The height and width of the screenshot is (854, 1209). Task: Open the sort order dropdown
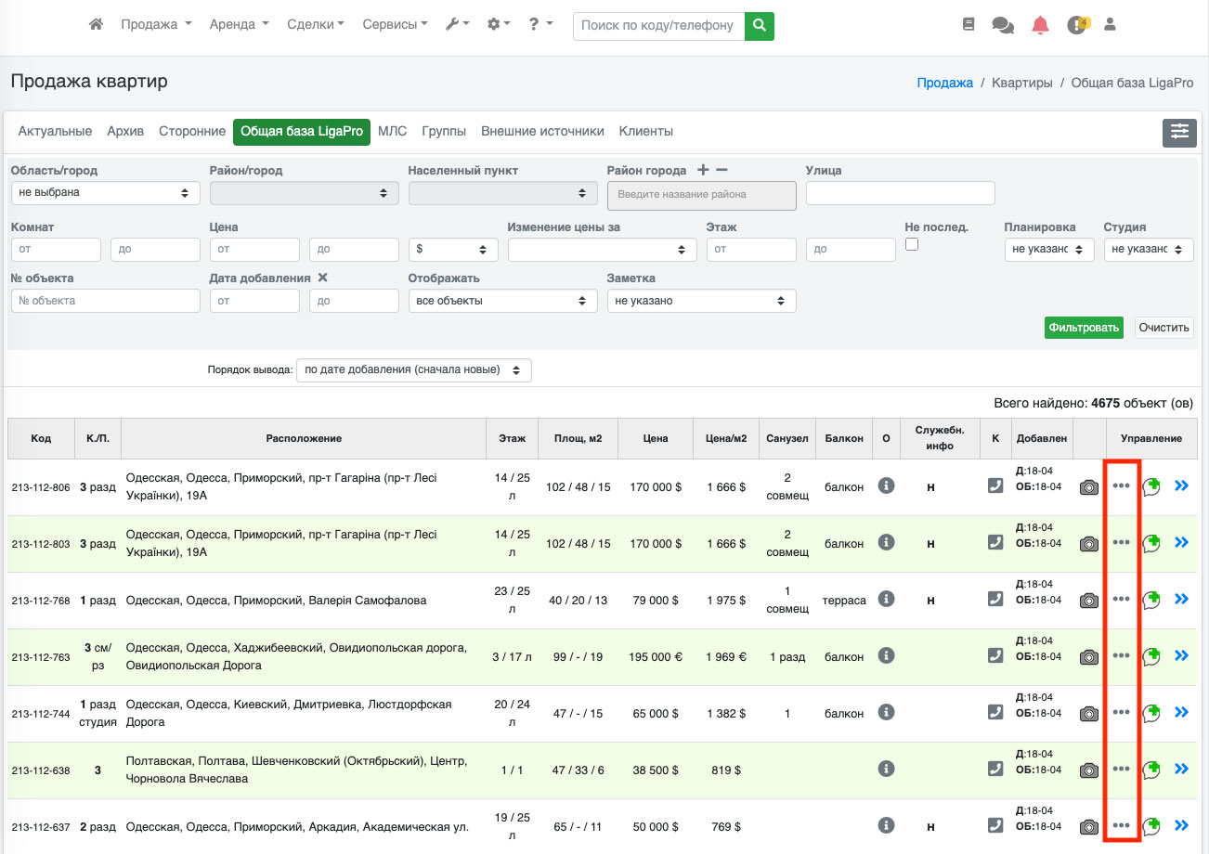pos(414,369)
